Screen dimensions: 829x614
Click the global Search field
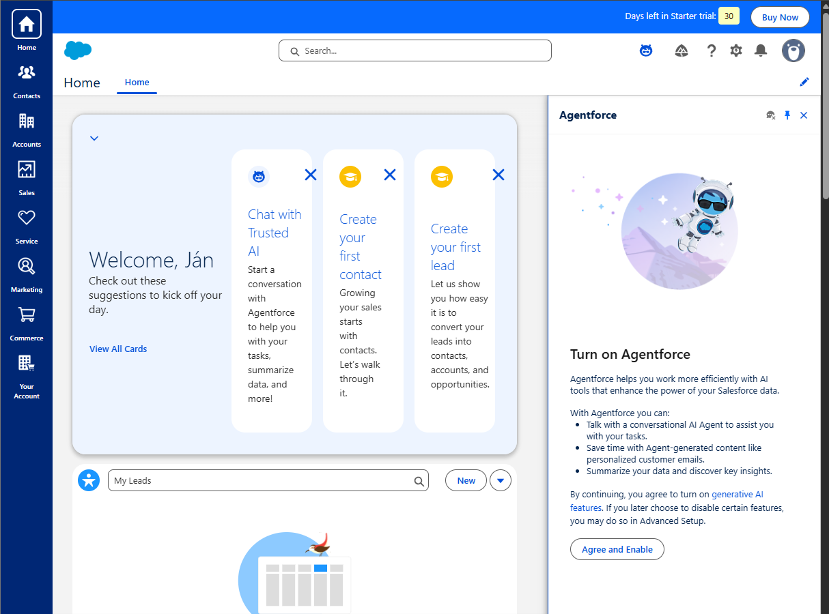[414, 50]
